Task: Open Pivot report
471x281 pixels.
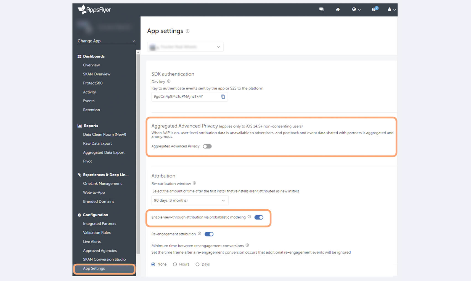Action: tap(88, 161)
